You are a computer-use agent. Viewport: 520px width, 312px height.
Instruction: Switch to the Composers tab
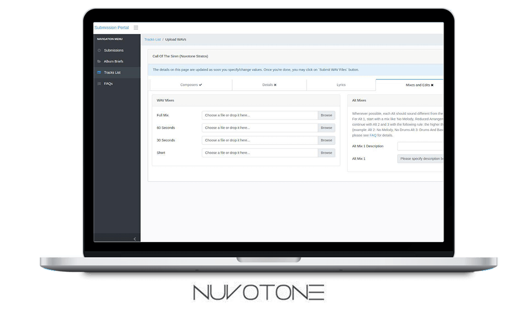(x=191, y=85)
